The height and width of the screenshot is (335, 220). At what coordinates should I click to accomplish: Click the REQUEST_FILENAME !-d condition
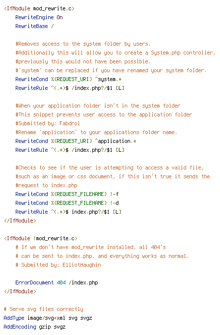pos(67,203)
